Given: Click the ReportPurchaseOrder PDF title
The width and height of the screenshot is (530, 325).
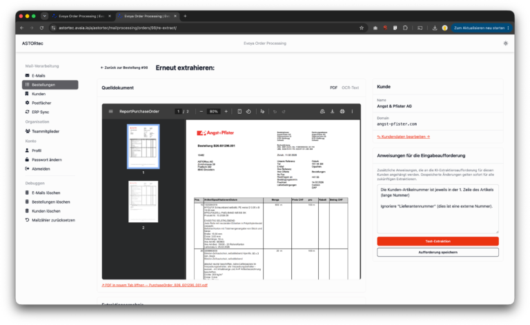Looking at the screenshot, I should tap(139, 112).
